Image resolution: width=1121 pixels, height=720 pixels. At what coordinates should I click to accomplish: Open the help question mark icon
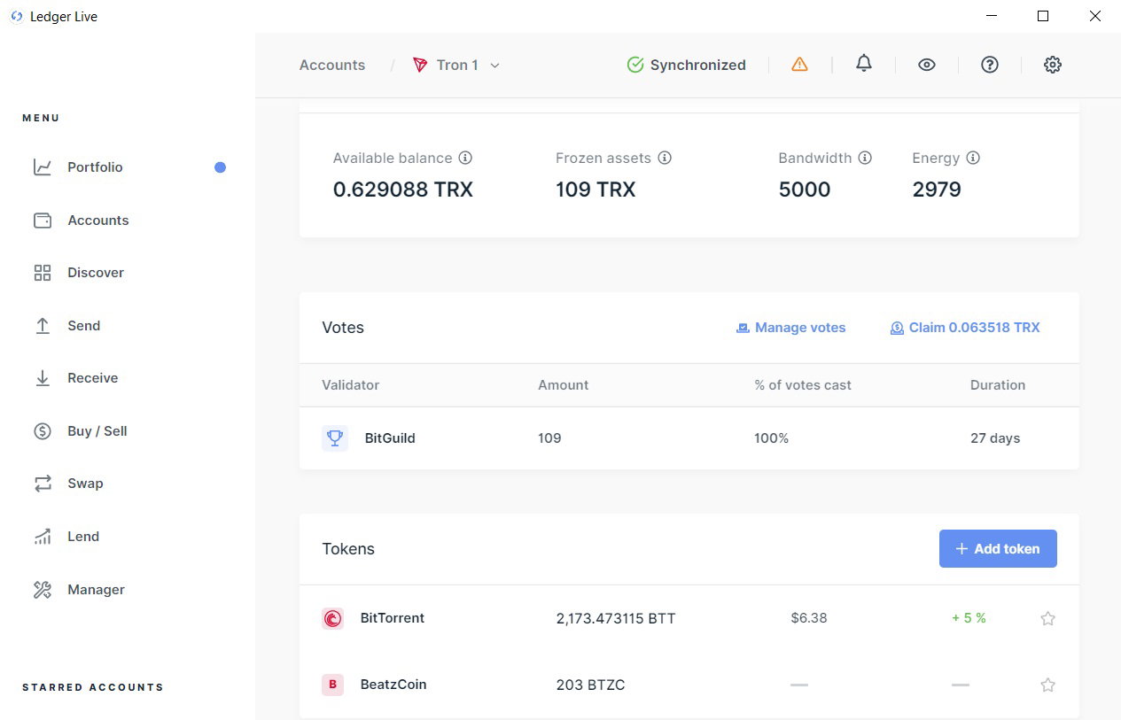[x=990, y=65]
